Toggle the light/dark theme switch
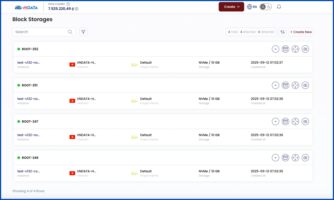The width and height of the screenshot is (334, 200). coord(266,7)
